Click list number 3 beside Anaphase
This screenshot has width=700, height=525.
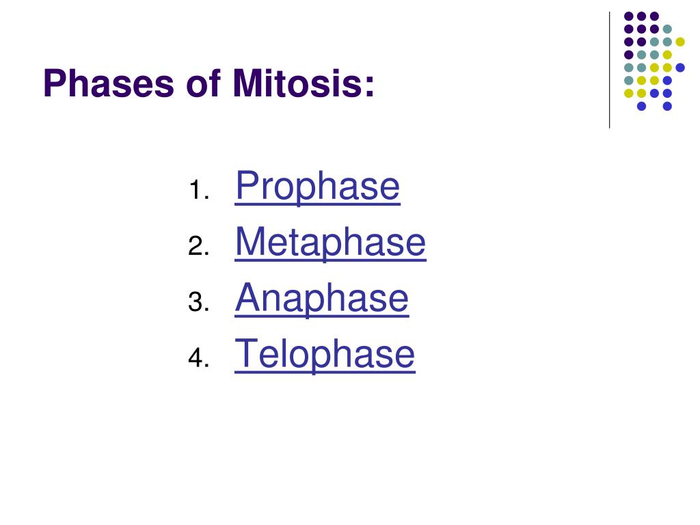[x=199, y=302]
